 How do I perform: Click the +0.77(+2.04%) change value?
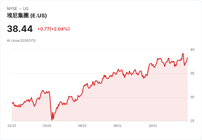point(54,29)
